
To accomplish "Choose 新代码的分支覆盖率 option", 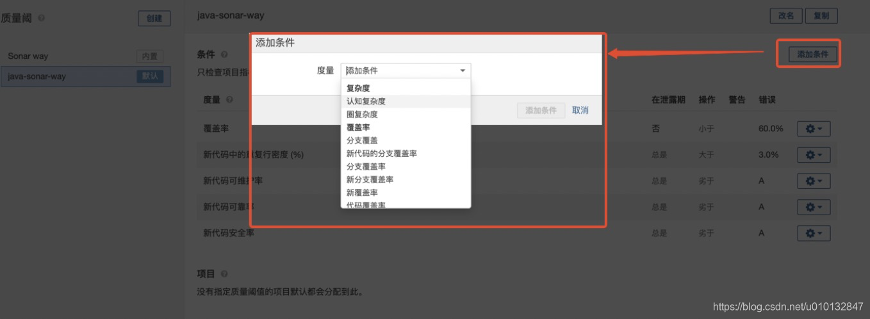I will coord(406,153).
